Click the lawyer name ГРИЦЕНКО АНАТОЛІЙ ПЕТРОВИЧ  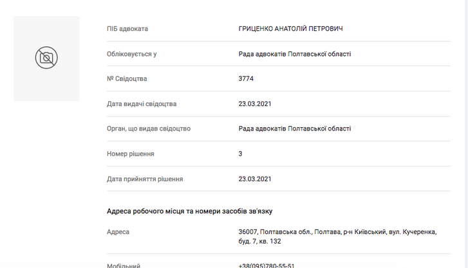click(290, 29)
